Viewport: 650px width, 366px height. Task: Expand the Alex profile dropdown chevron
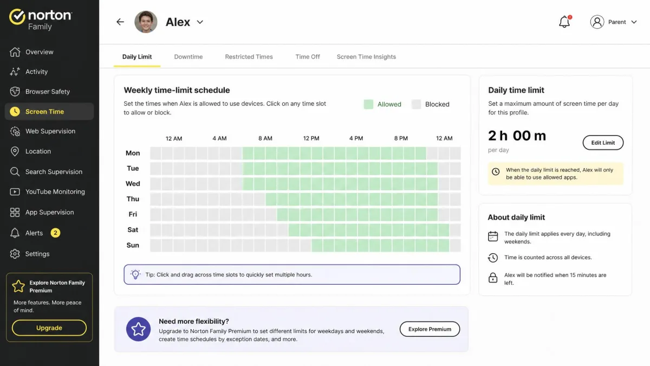click(x=200, y=22)
